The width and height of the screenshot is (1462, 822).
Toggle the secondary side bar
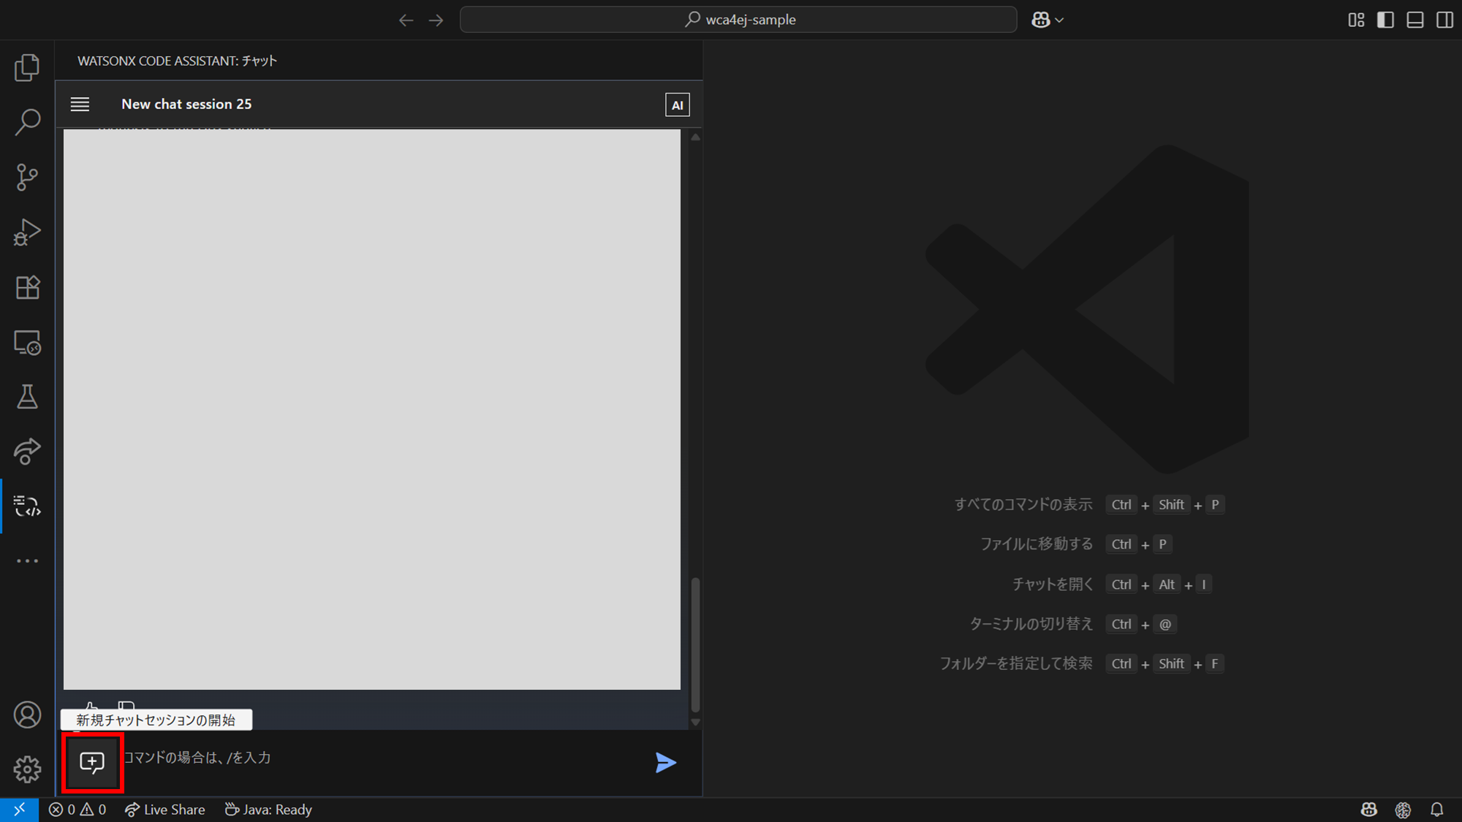coord(1444,20)
